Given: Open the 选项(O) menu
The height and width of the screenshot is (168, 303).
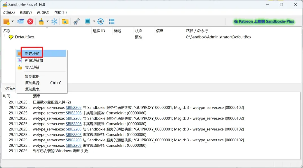Looking at the screenshot, I should click(x=43, y=12).
